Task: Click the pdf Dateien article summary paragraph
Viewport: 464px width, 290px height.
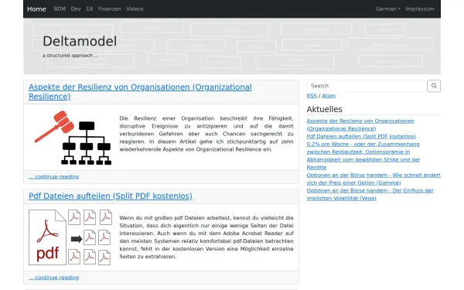Action: (206, 237)
